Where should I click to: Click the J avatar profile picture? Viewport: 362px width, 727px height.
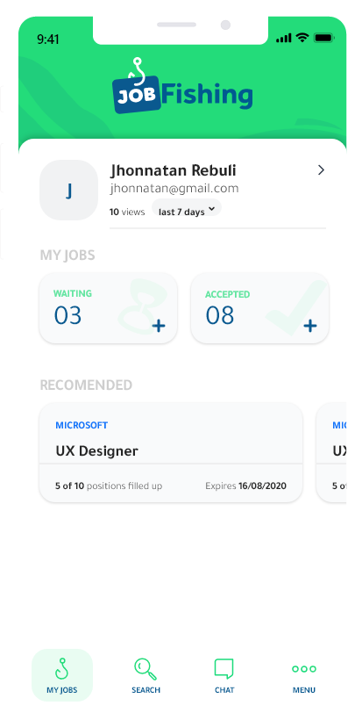point(69,191)
